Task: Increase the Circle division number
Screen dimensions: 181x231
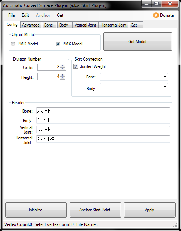Action: click(63, 66)
